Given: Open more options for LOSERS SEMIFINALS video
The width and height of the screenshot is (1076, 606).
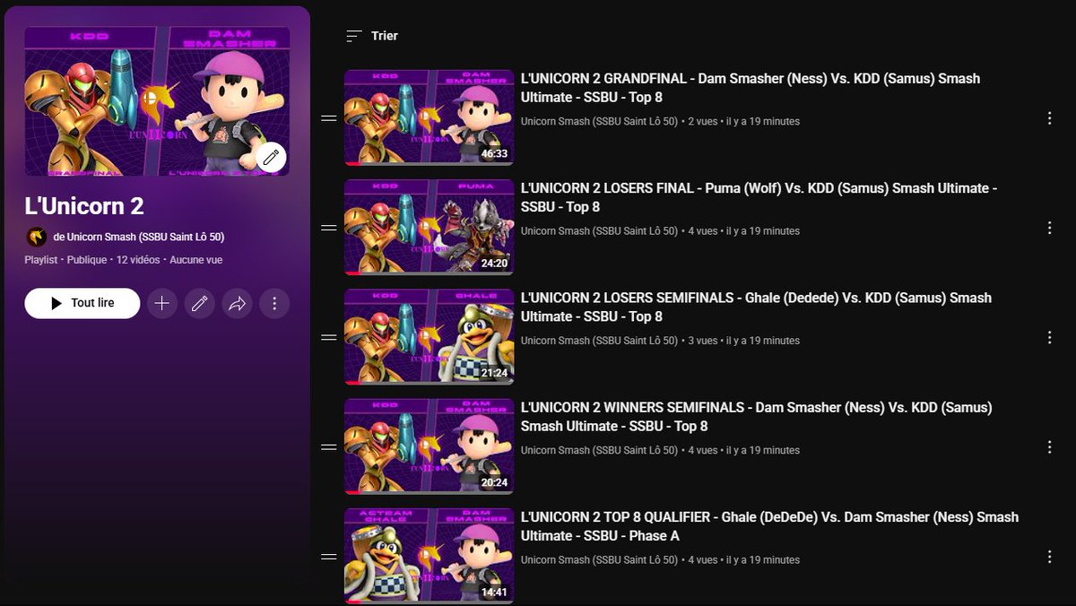Looking at the screenshot, I should [x=1049, y=337].
